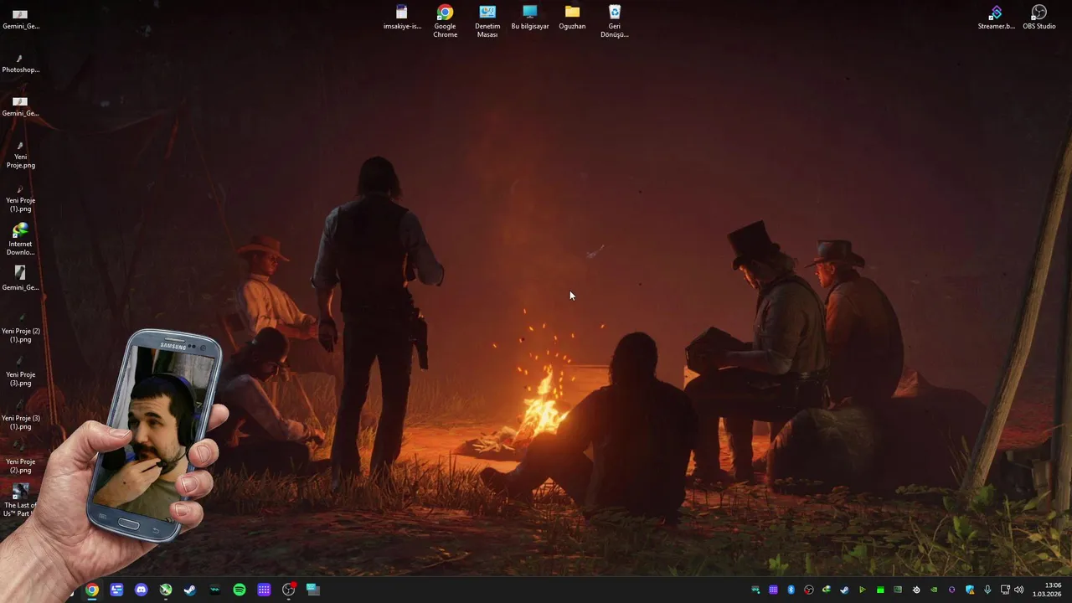This screenshot has width=1072, height=603.
Task: Open the imsakiye-is... file on the desktop
Action: [x=402, y=18]
